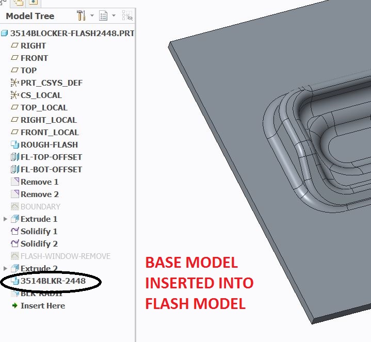The image size is (371, 342).
Task: Expand the Extrude 1 feature node
Action: point(5,219)
